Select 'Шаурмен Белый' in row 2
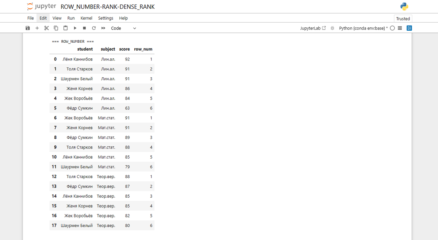 (77, 79)
